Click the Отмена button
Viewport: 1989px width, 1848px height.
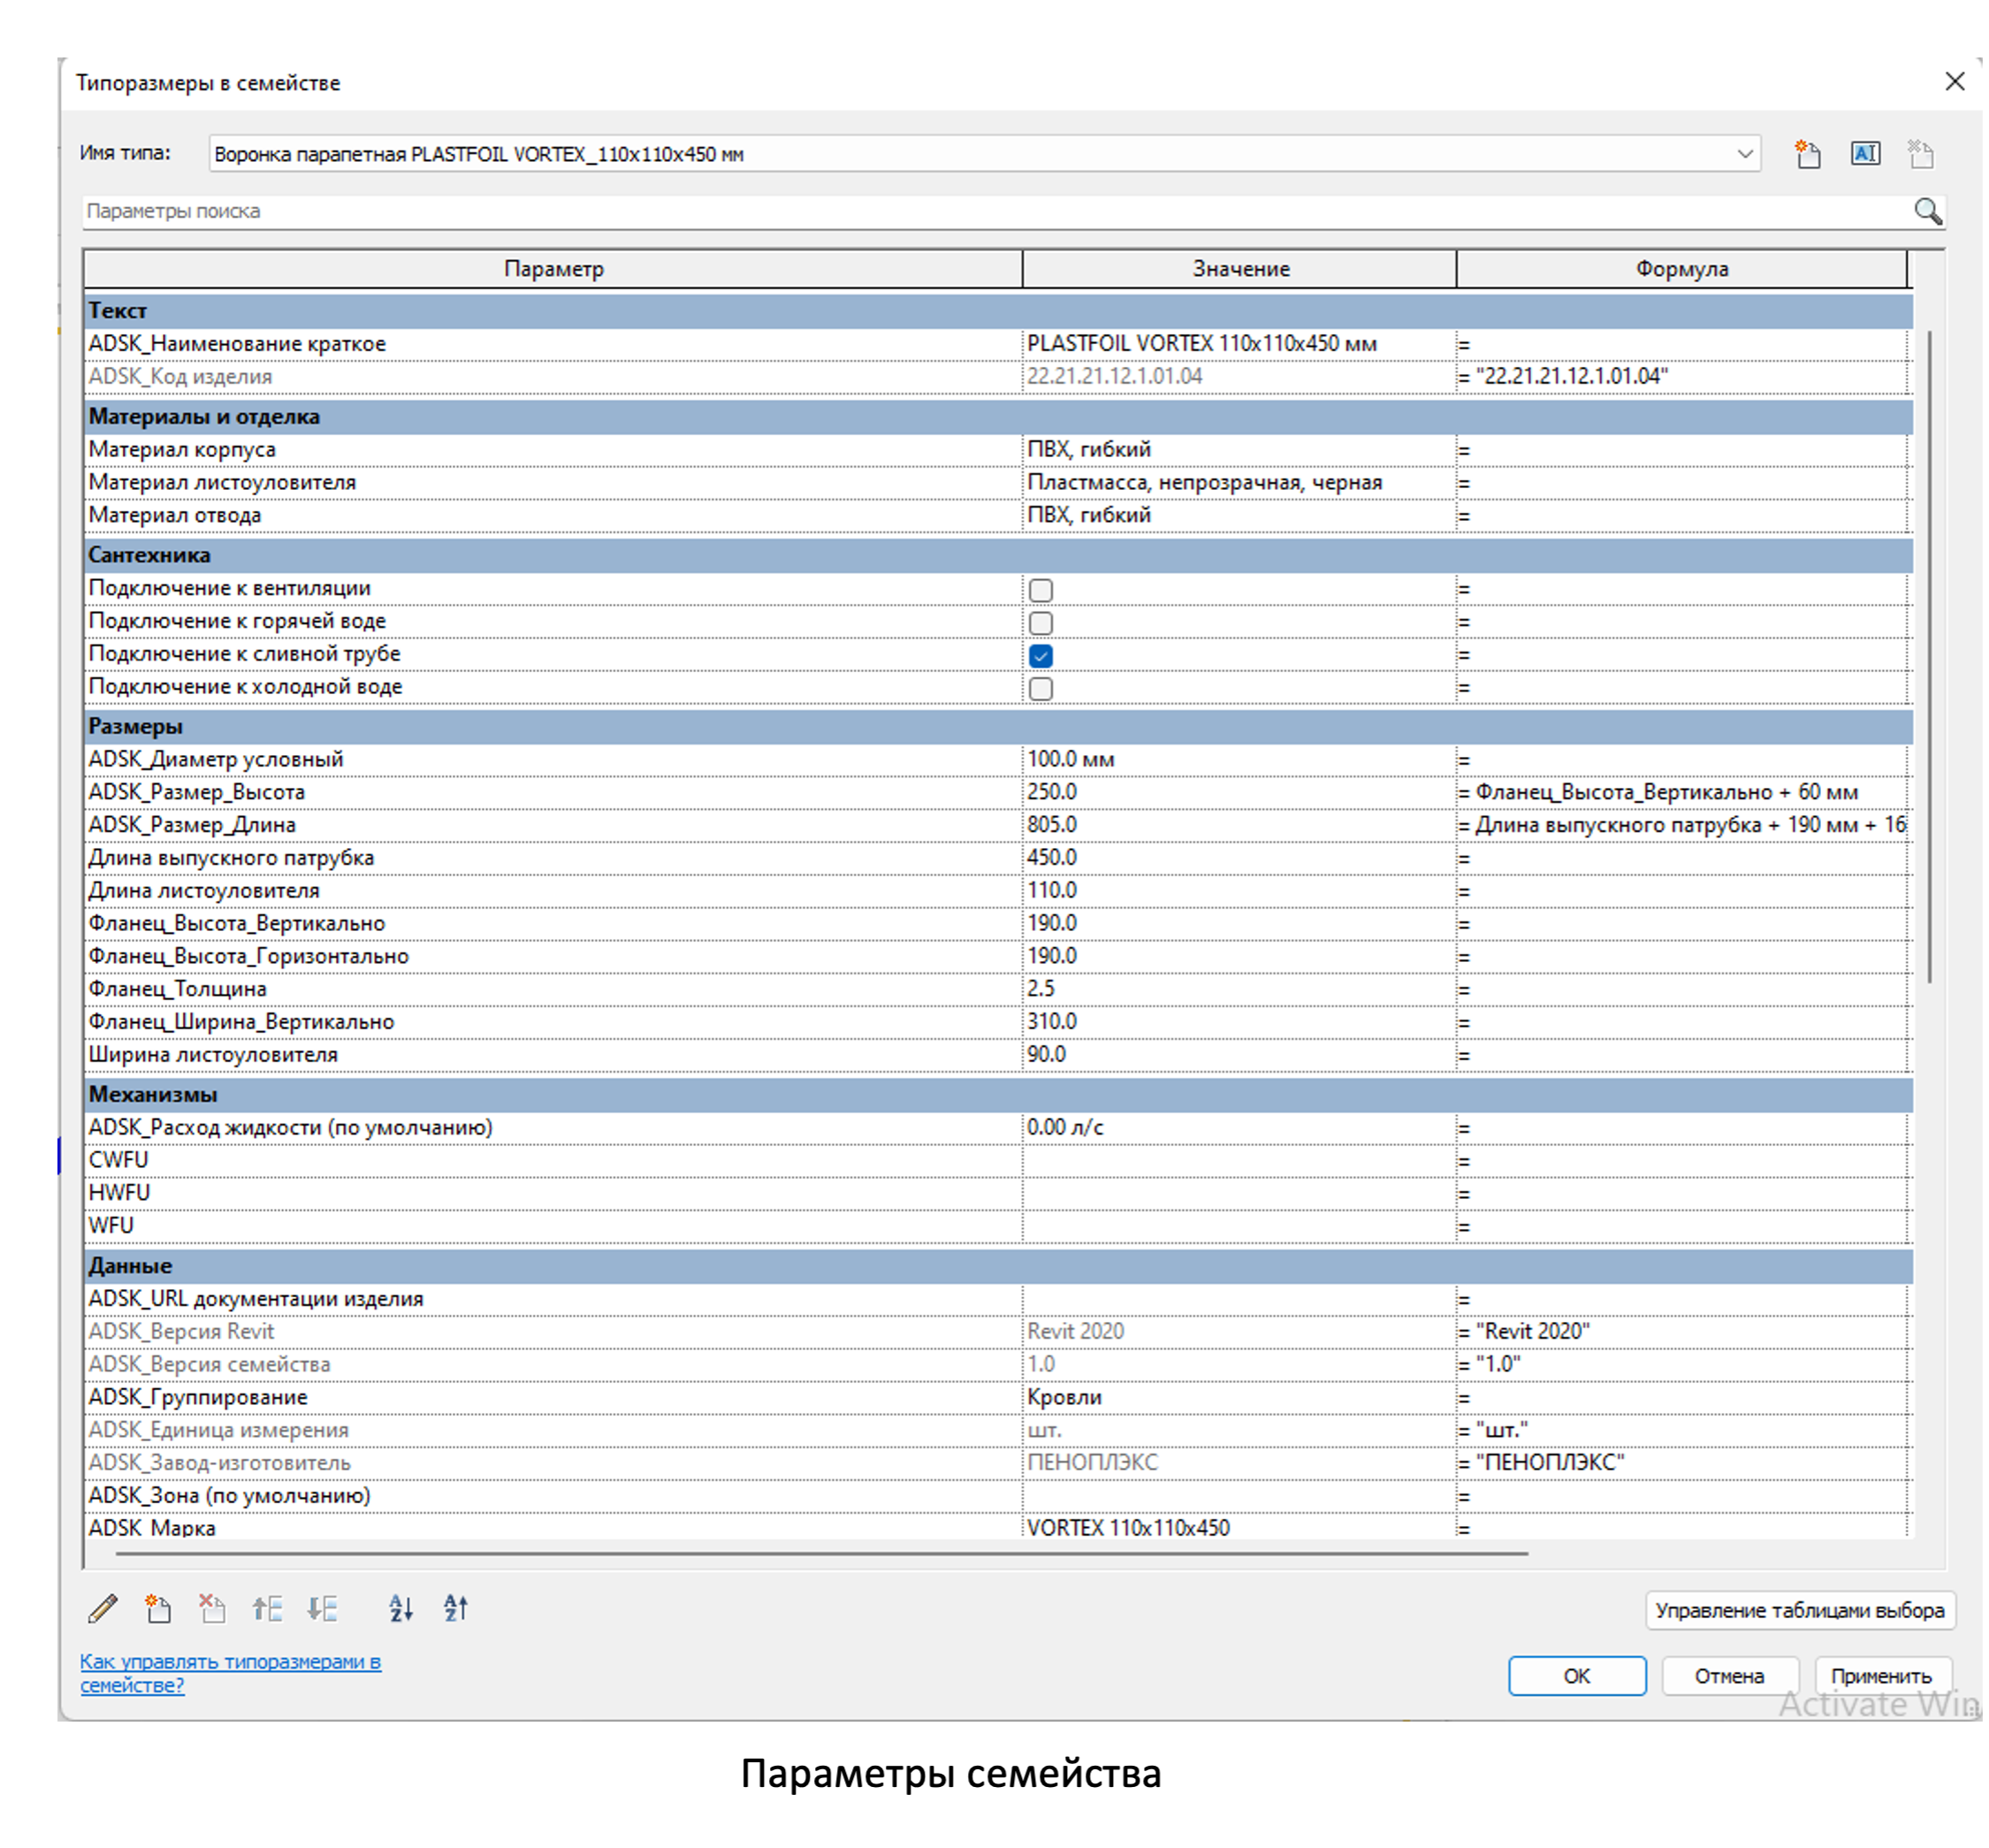pyautogui.click(x=1729, y=1676)
